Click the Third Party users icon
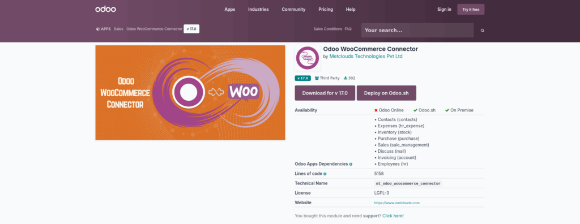 pyautogui.click(x=317, y=78)
